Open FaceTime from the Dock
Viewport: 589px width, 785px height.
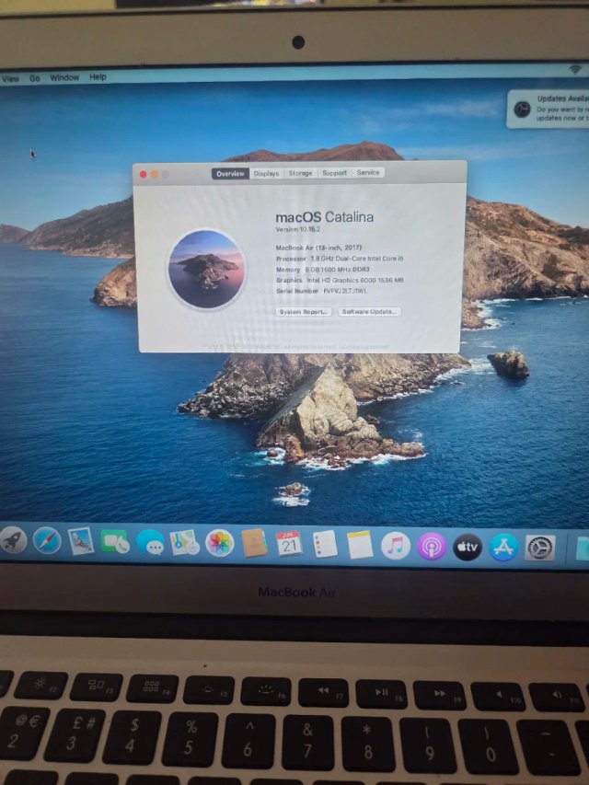(115, 542)
